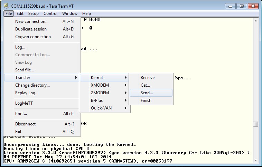
Task: Open the Setup menu
Action: point(33,14)
